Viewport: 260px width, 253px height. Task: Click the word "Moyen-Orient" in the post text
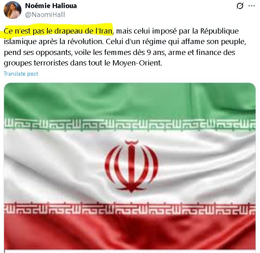[137, 63]
